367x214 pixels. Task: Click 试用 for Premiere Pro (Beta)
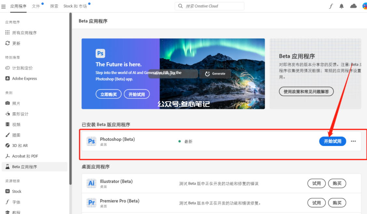[317, 203]
